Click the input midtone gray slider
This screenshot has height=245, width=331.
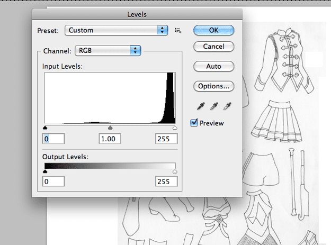[x=110, y=128]
